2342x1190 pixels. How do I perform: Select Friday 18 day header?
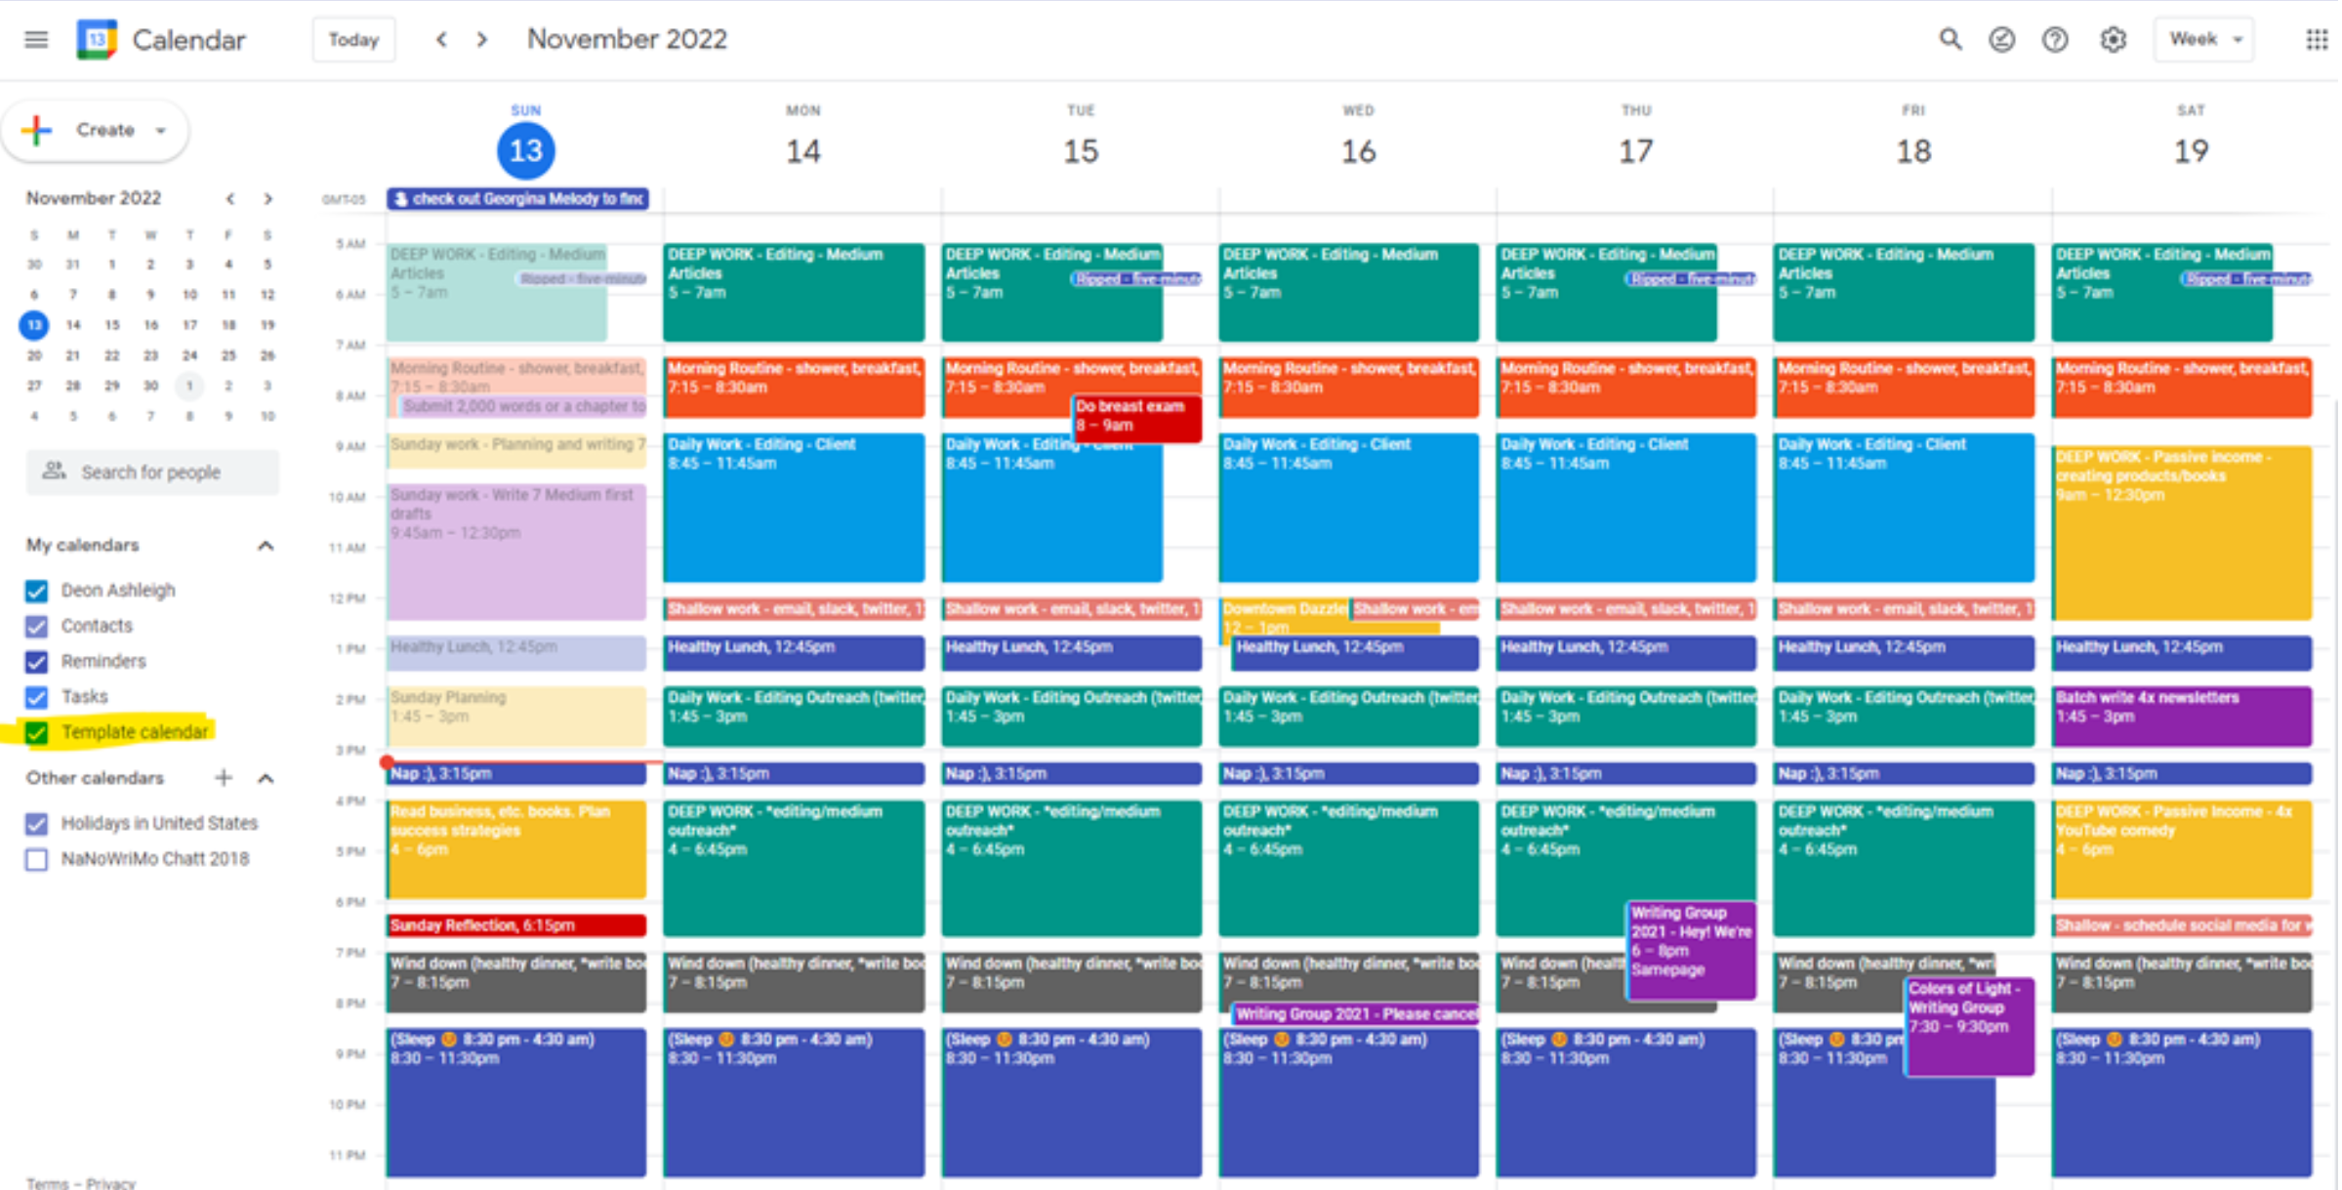1913,151
